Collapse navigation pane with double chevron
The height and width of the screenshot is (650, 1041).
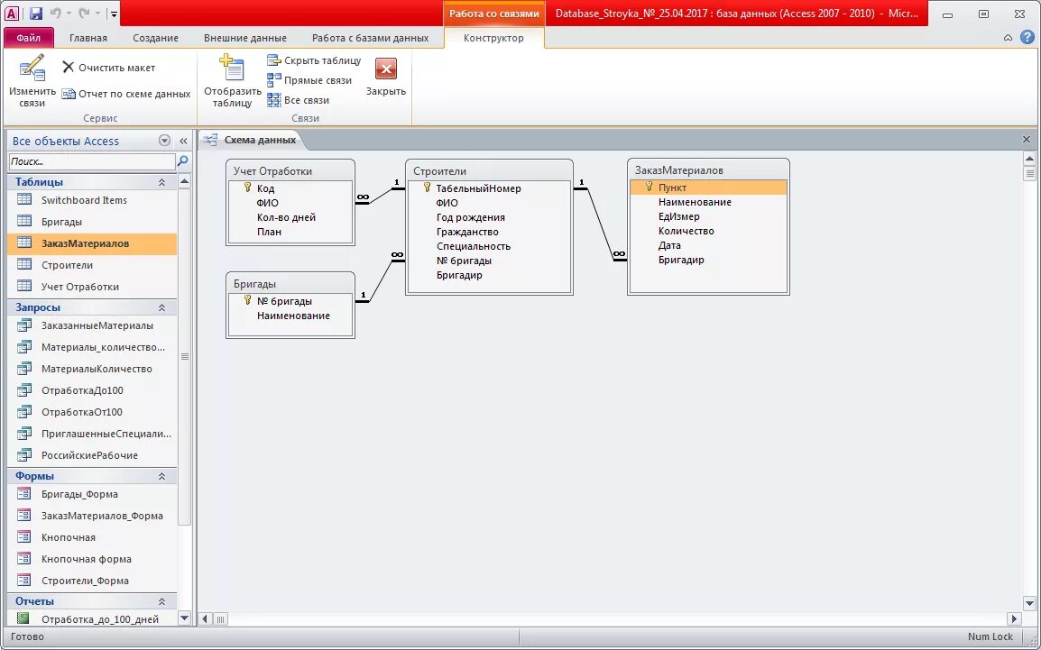[183, 141]
